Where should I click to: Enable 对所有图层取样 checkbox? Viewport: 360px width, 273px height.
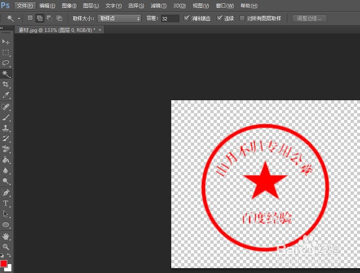pos(242,18)
